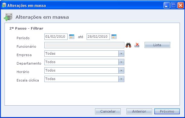Proceed with Próximo button

(167, 111)
